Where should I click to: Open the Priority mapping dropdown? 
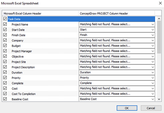pos(117,78)
